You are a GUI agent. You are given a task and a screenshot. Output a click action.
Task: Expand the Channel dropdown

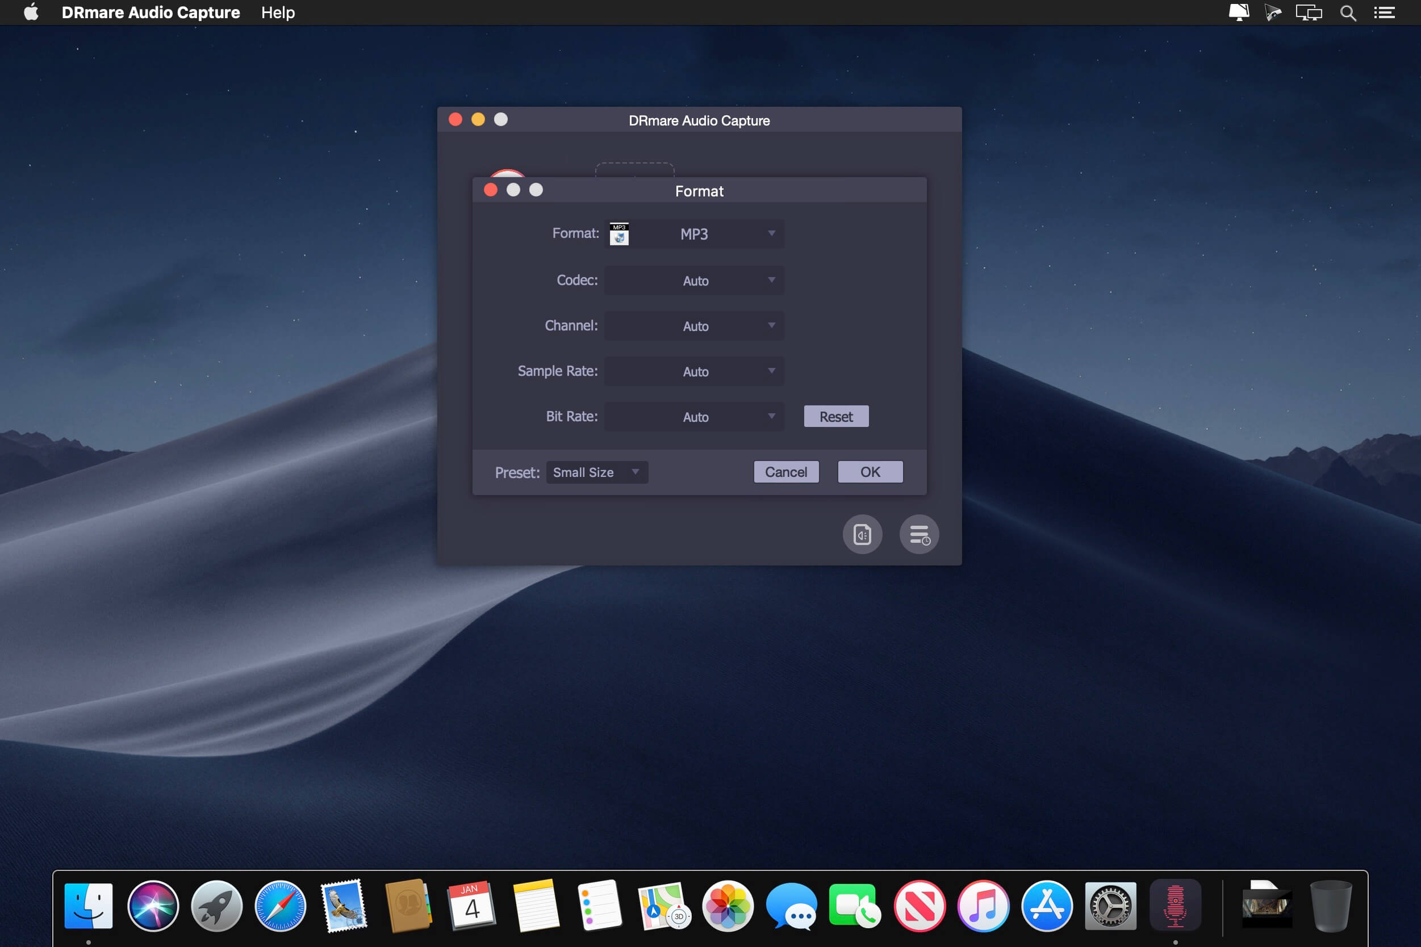coord(695,325)
